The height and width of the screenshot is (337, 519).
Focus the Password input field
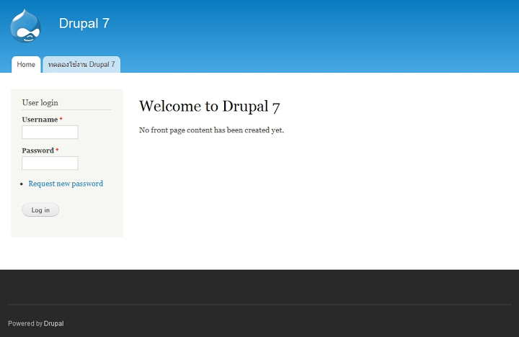(x=50, y=163)
